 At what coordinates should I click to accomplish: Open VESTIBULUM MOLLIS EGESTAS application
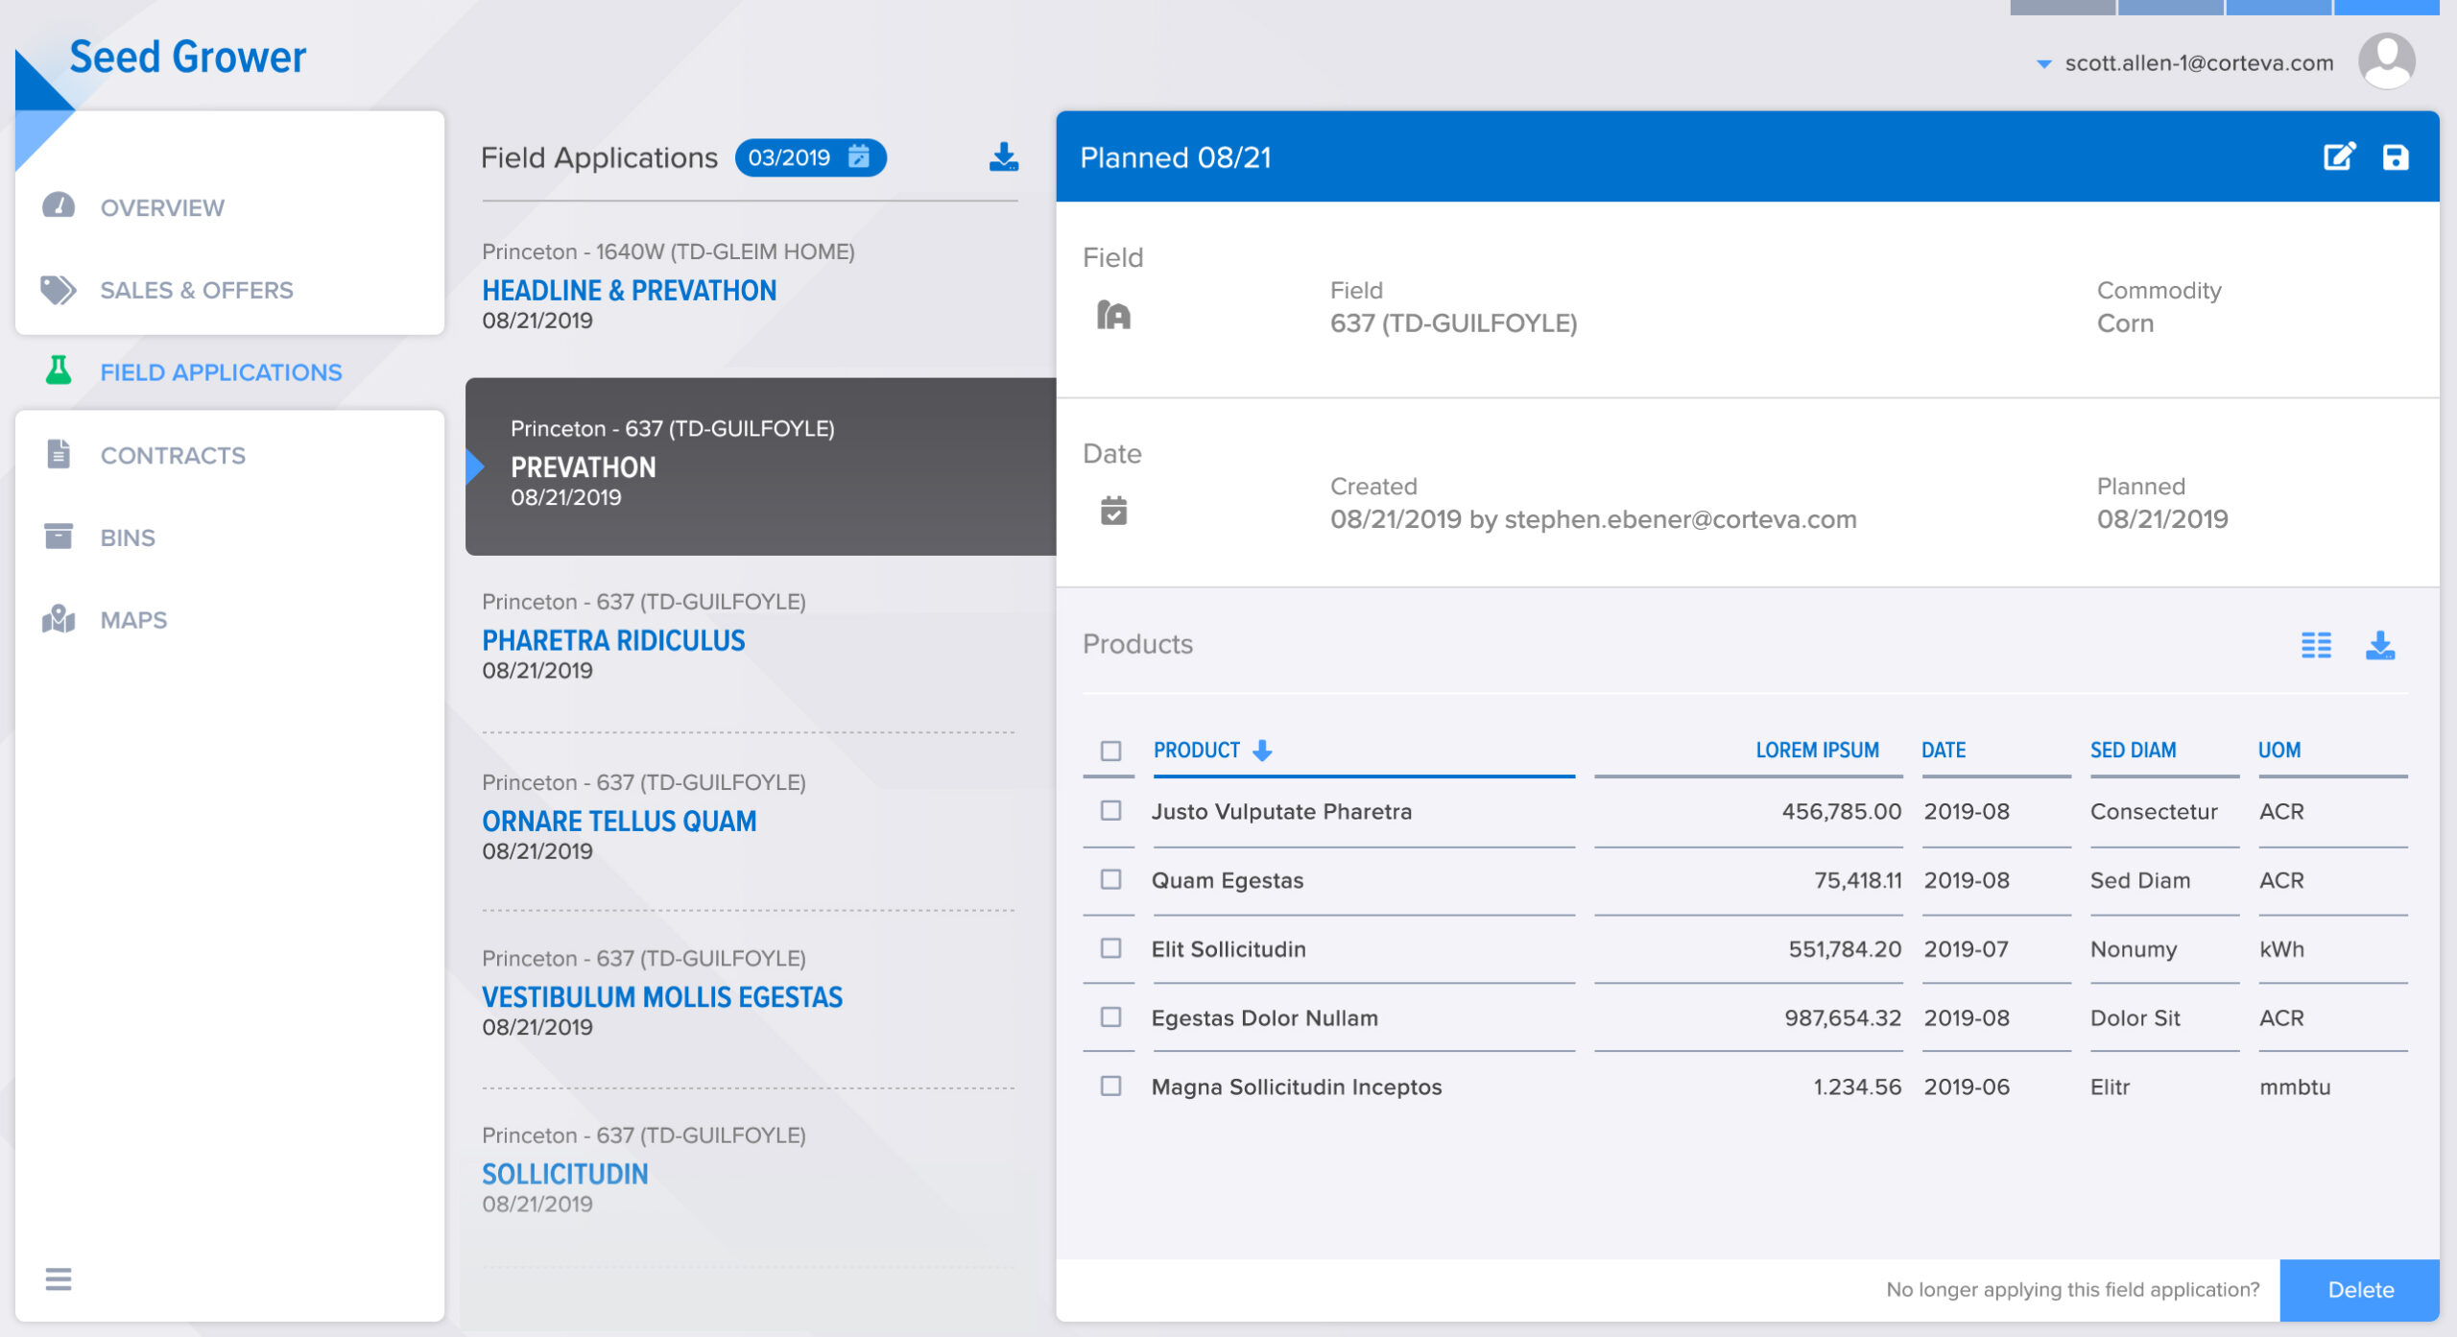[662, 997]
